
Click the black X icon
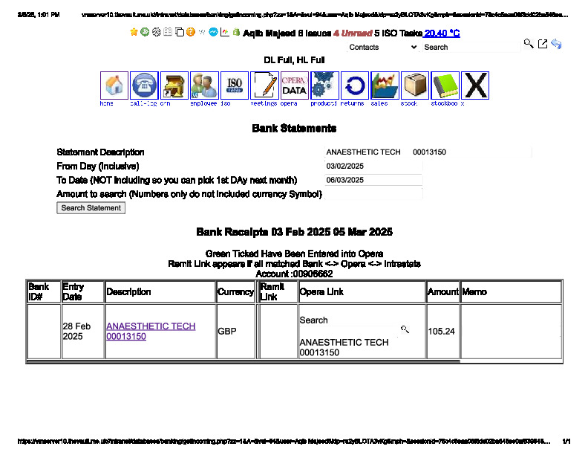[475, 85]
